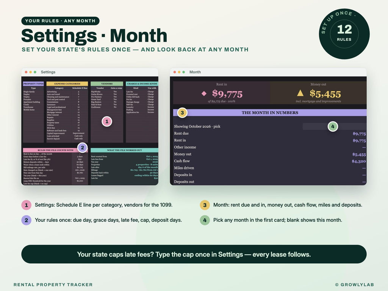Click the late fee cap banner at bottom
Screen dimensions: 388x291
click(194, 254)
